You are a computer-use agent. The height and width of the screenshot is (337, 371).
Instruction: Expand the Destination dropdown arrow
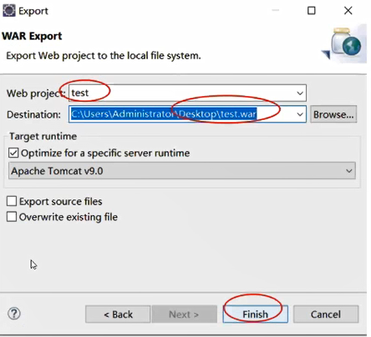coord(300,114)
